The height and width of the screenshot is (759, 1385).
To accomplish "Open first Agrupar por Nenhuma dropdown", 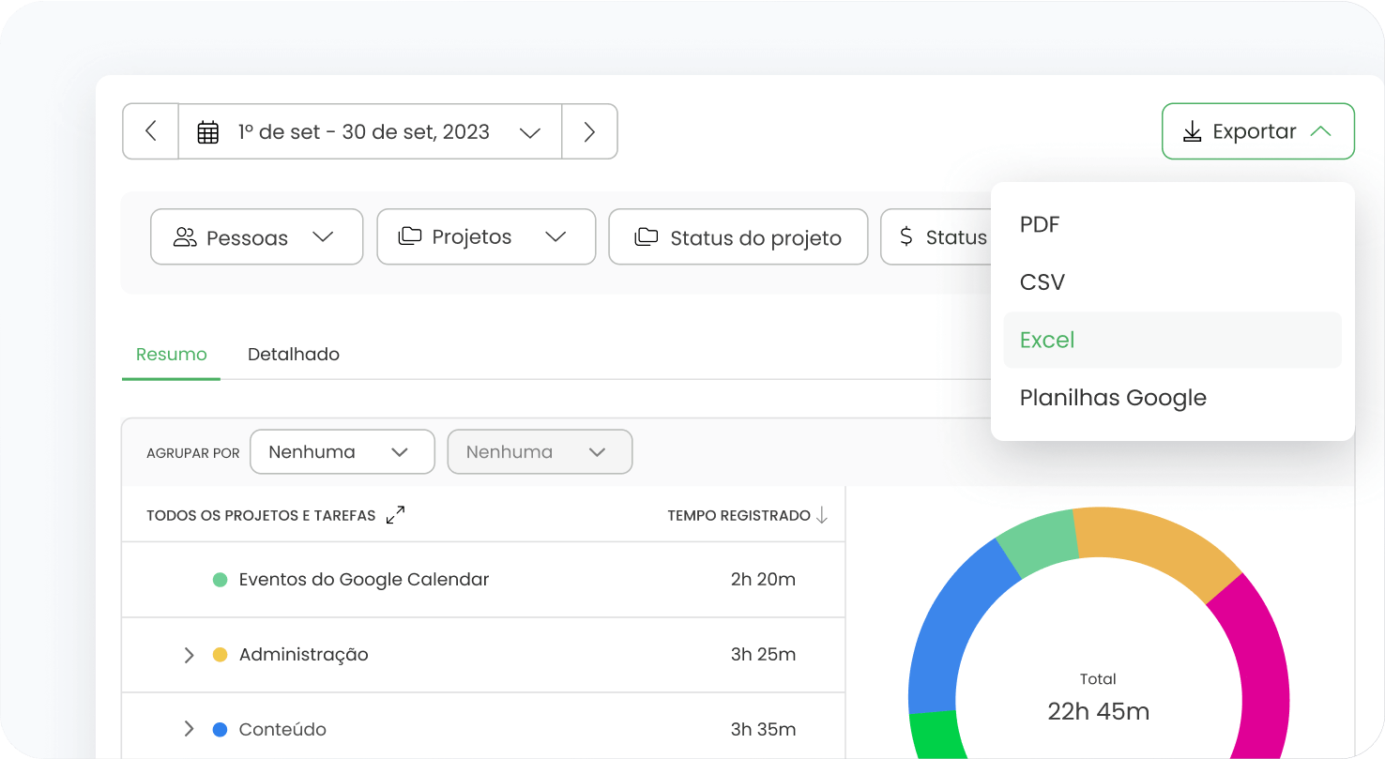I will coord(342,452).
